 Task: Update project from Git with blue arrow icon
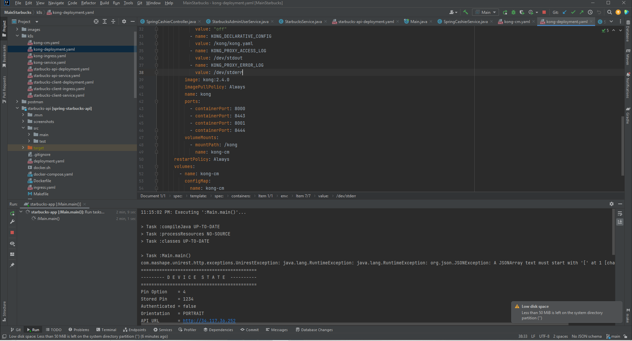coord(564,12)
